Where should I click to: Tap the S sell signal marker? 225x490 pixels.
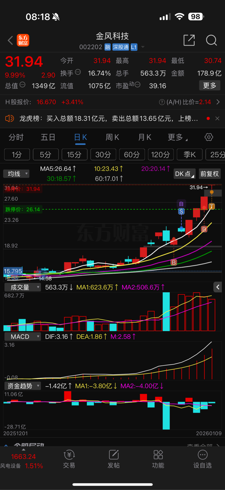click(181, 211)
